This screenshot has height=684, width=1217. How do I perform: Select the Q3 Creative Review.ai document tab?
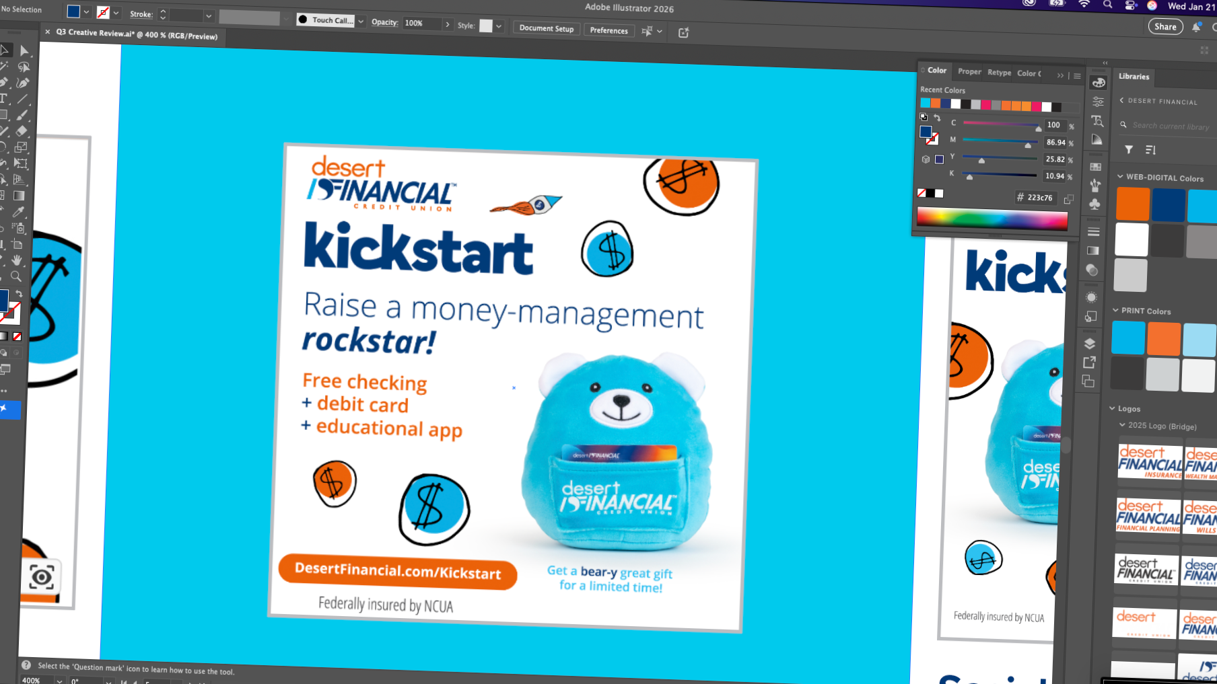tap(137, 34)
